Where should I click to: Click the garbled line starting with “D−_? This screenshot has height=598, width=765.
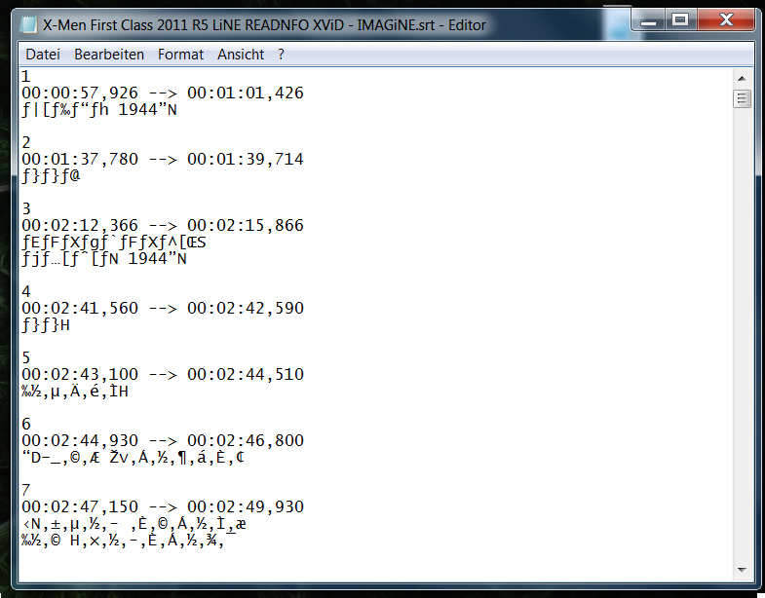(x=133, y=458)
